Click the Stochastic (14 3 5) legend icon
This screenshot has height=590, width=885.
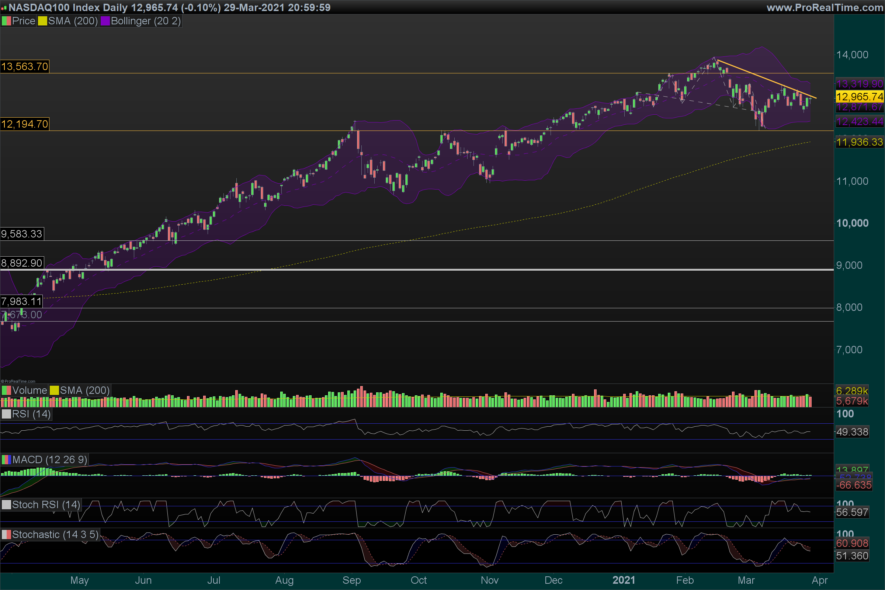click(6, 535)
